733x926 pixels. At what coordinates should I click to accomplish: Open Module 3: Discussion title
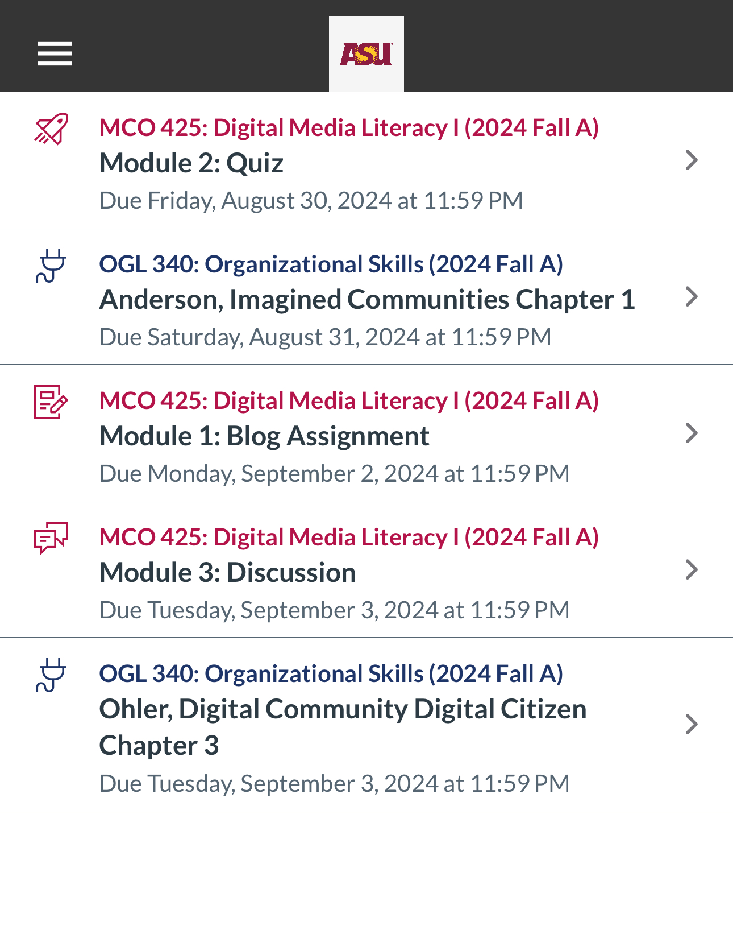pos(228,573)
